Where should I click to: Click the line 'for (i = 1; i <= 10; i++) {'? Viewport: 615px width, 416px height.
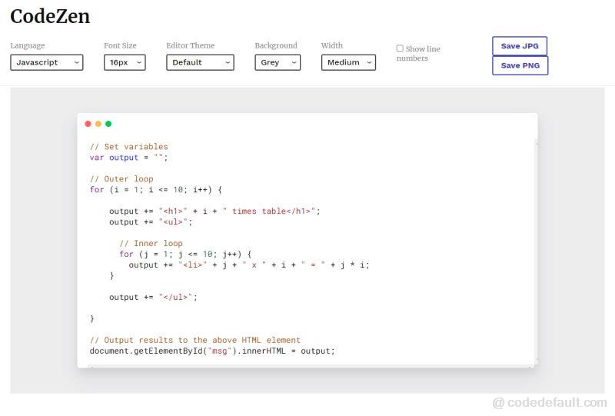pos(156,190)
